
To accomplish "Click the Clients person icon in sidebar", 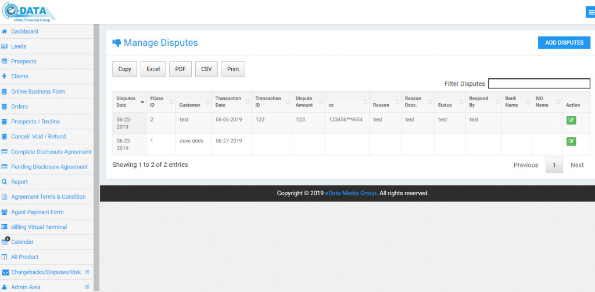I will (5, 76).
